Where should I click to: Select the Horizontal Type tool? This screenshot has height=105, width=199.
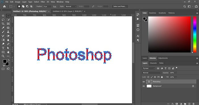pos(3,48)
